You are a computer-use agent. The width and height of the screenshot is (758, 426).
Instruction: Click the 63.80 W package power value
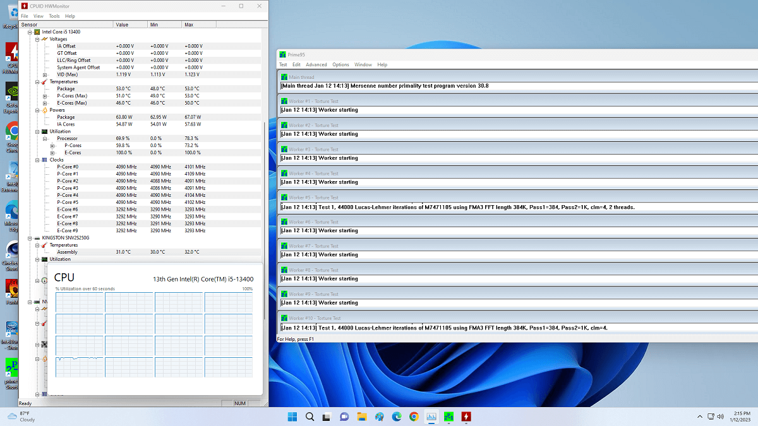[124, 117]
